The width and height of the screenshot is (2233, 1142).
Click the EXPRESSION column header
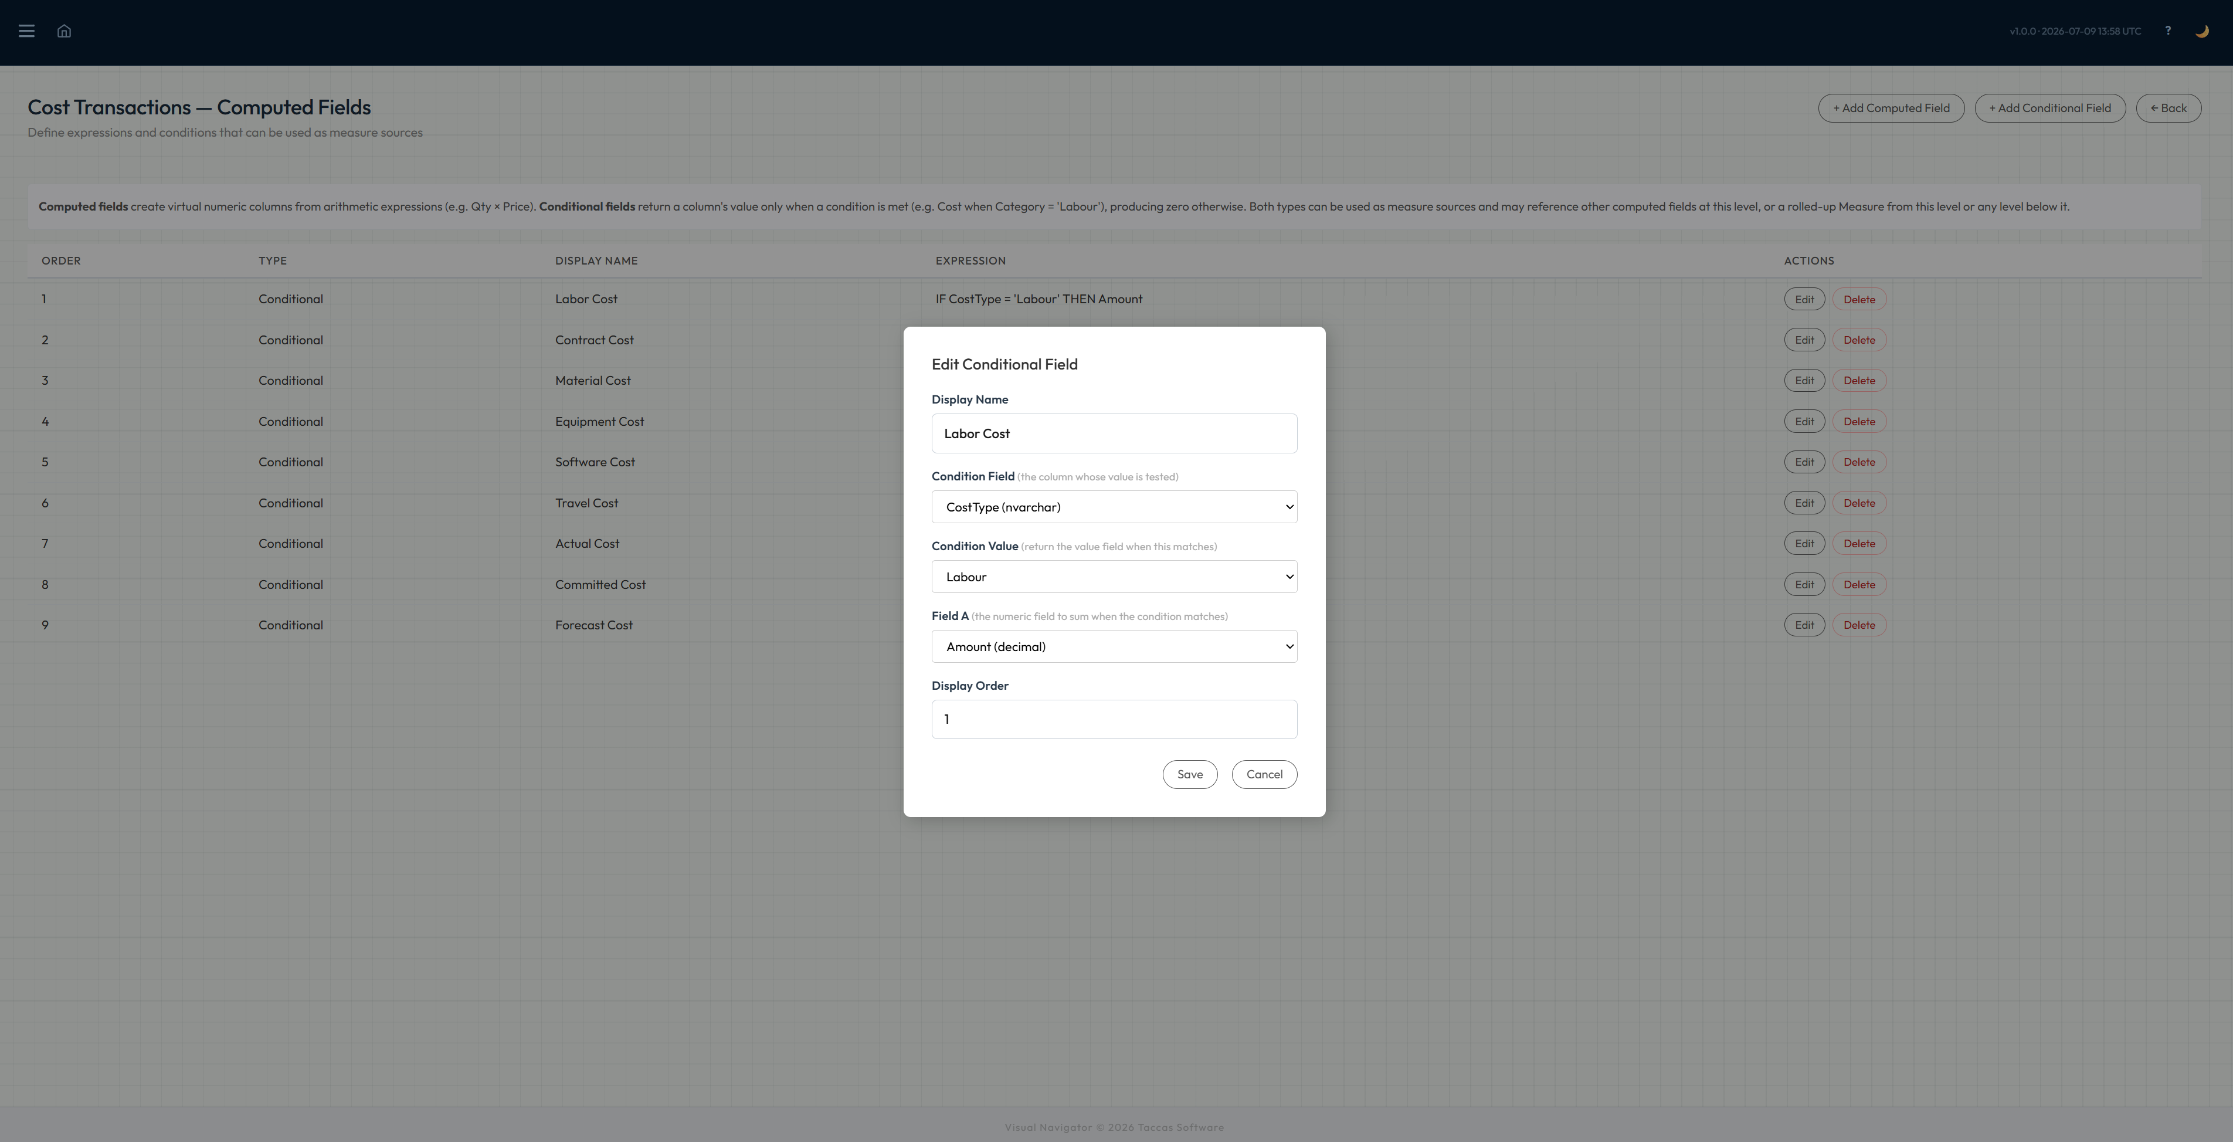click(x=970, y=261)
